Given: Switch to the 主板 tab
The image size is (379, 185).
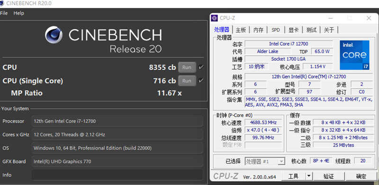Looking at the screenshot, I should [x=241, y=30].
